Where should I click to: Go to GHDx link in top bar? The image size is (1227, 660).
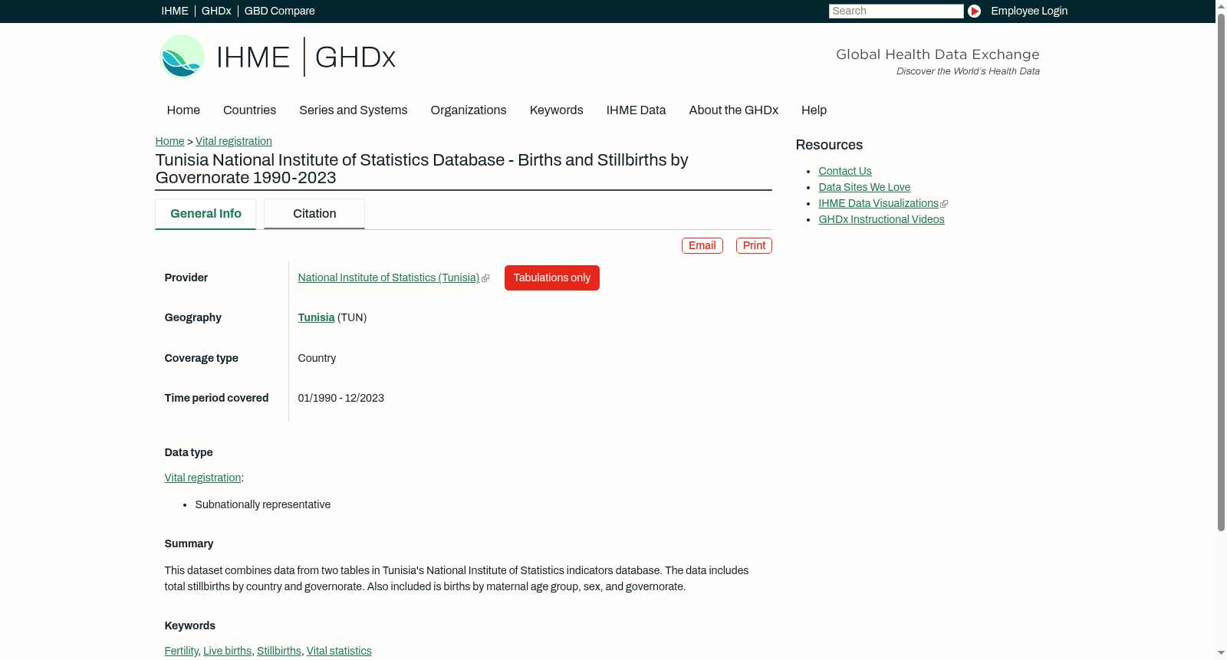[216, 11]
